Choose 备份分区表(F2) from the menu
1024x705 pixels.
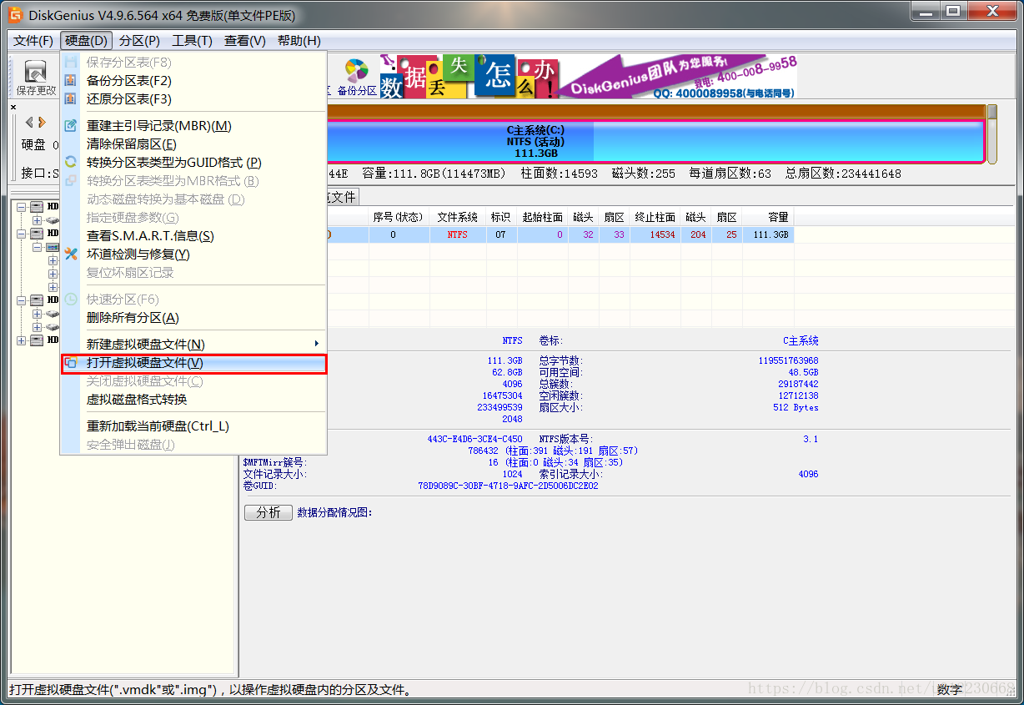point(193,81)
